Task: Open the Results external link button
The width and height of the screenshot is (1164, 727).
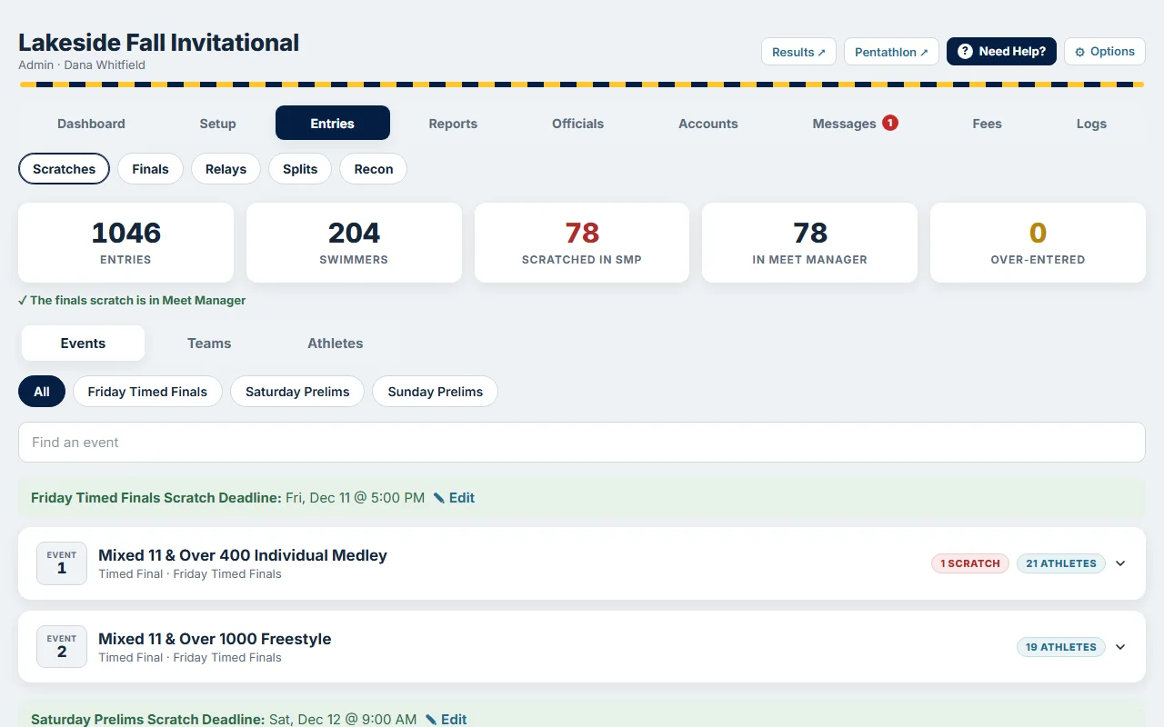Action: coord(798,52)
